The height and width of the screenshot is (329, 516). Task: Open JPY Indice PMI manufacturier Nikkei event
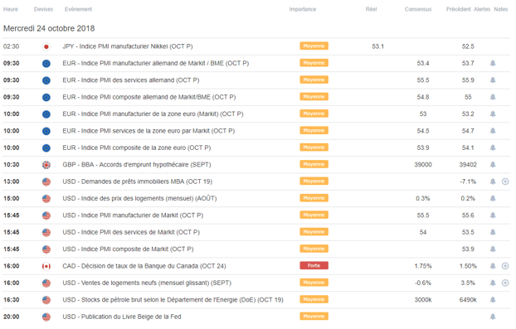(128, 46)
